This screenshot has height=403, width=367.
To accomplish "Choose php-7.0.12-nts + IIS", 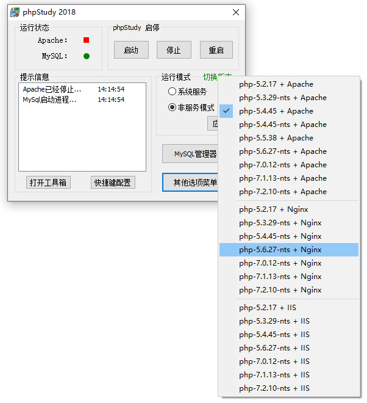I will (289, 361).
